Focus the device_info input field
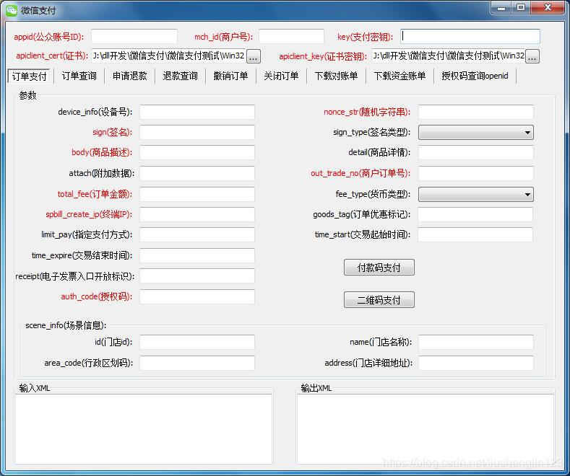Screen dimensions: 570x476 pyautogui.click(x=197, y=112)
